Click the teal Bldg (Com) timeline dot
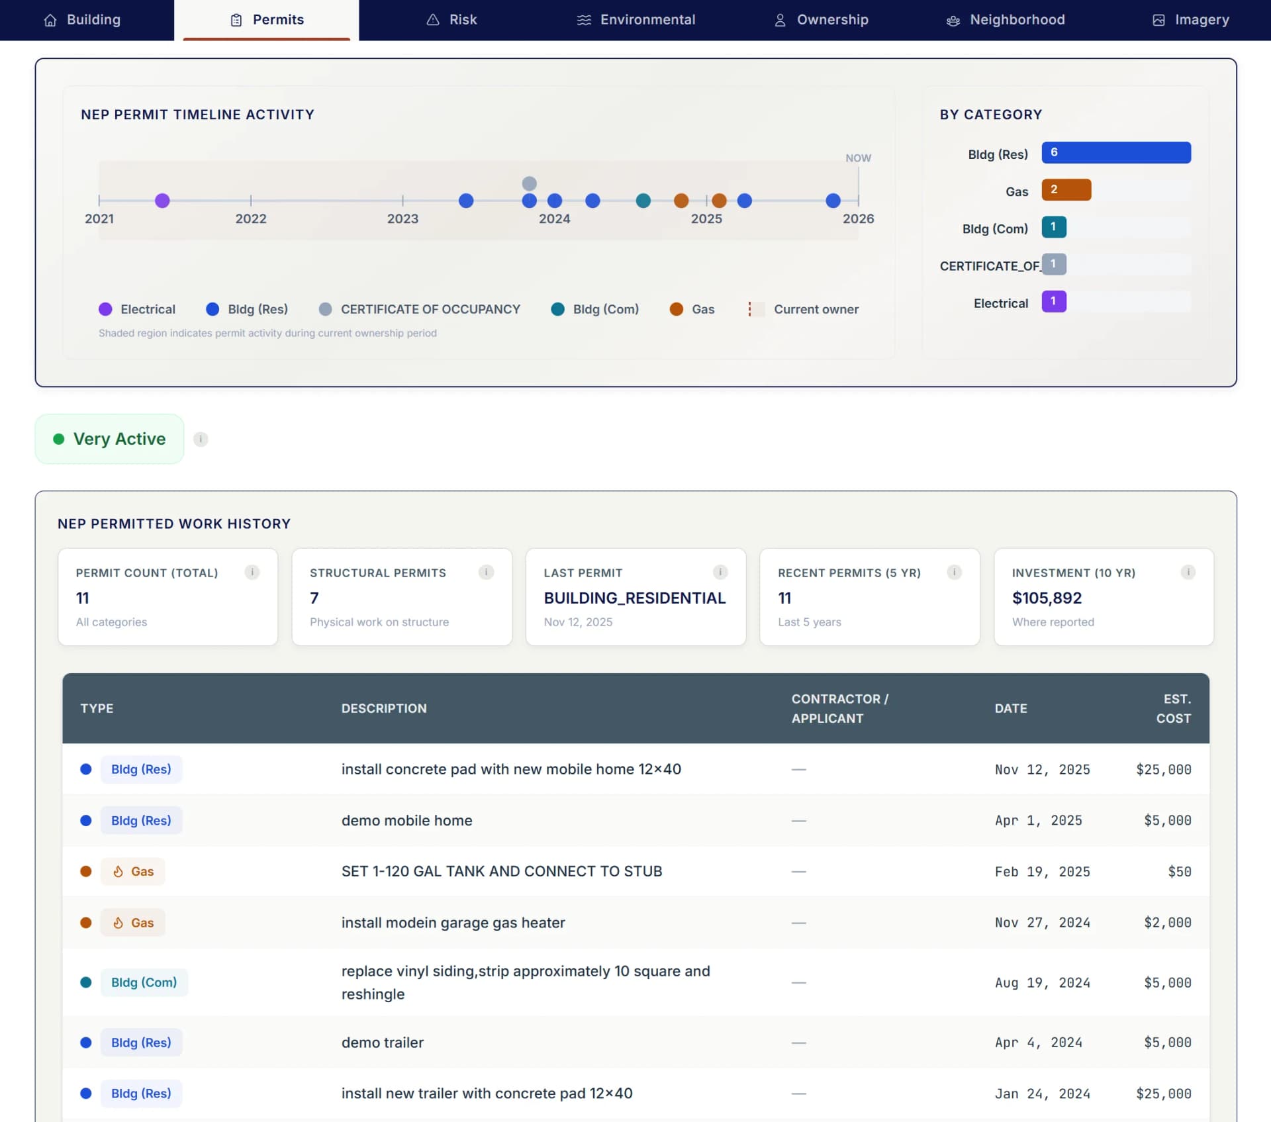Image resolution: width=1271 pixels, height=1122 pixels. coord(643,201)
